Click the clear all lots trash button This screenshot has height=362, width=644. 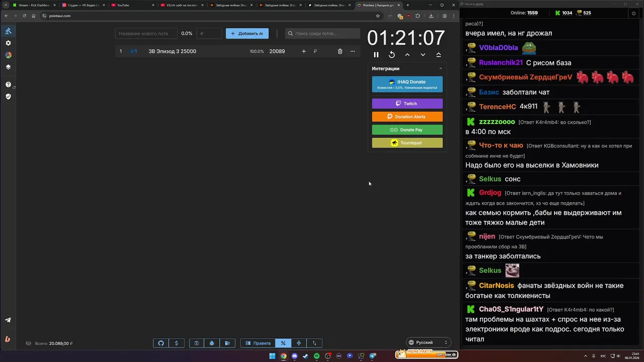tap(227, 343)
